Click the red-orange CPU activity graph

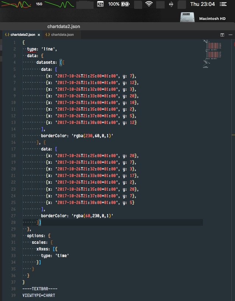pyautogui.click(x=16, y=4)
